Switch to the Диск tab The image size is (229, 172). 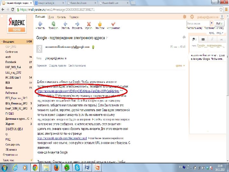tap(51, 17)
